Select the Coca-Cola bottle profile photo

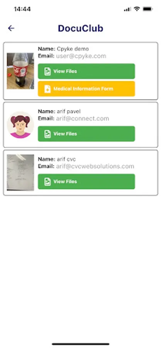point(20,71)
